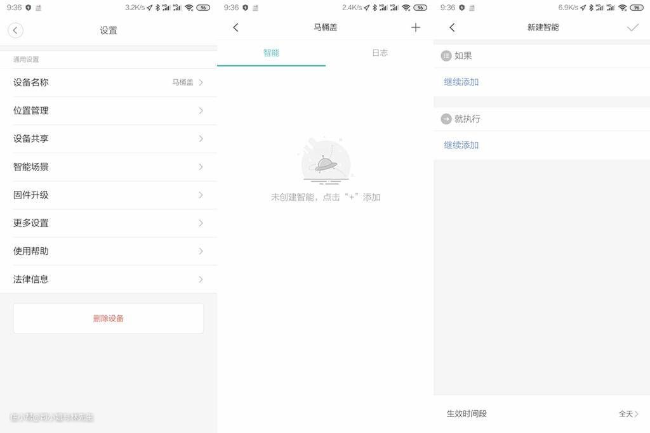Open 固件升级 settings entry
The width and height of the screenshot is (650, 433).
click(x=109, y=195)
